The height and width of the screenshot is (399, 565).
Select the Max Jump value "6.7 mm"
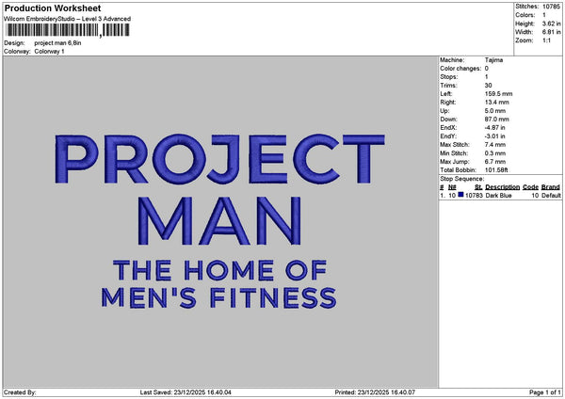coord(495,162)
